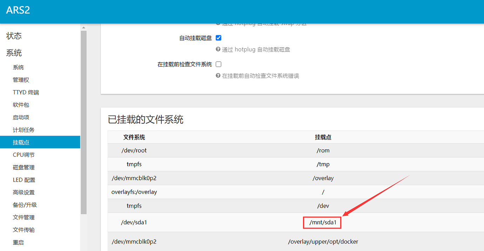The image size is (484, 251).
Task: Open the TTYD 终端 page
Action: coord(26,92)
